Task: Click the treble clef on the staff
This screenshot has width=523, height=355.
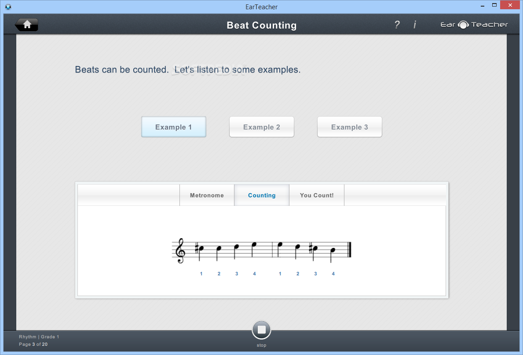Action: click(180, 251)
